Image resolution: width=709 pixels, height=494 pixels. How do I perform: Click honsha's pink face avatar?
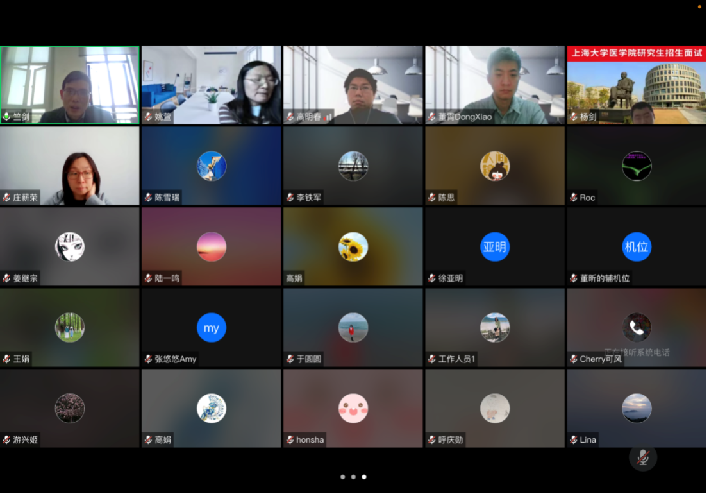click(x=353, y=409)
